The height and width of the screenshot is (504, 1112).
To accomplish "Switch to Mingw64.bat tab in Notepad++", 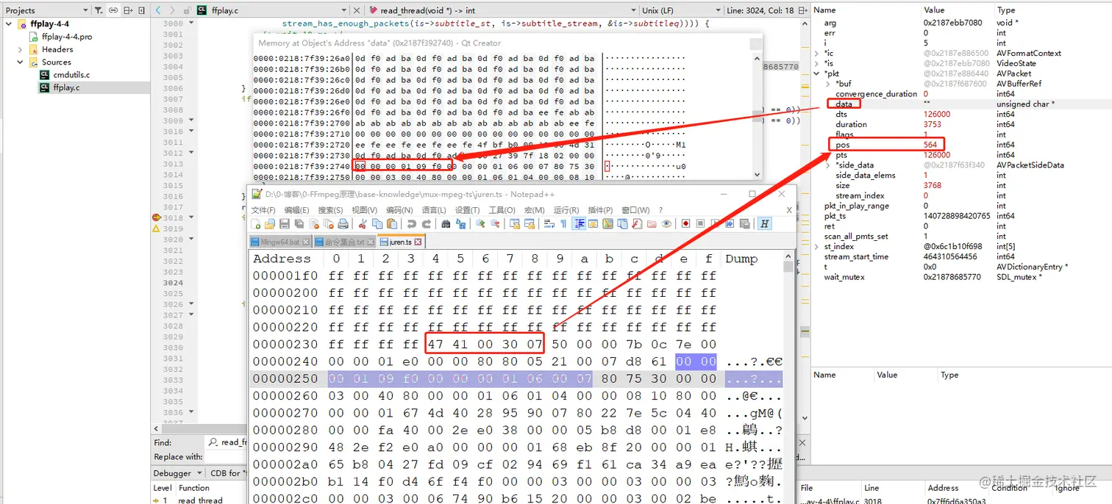I will (280, 242).
